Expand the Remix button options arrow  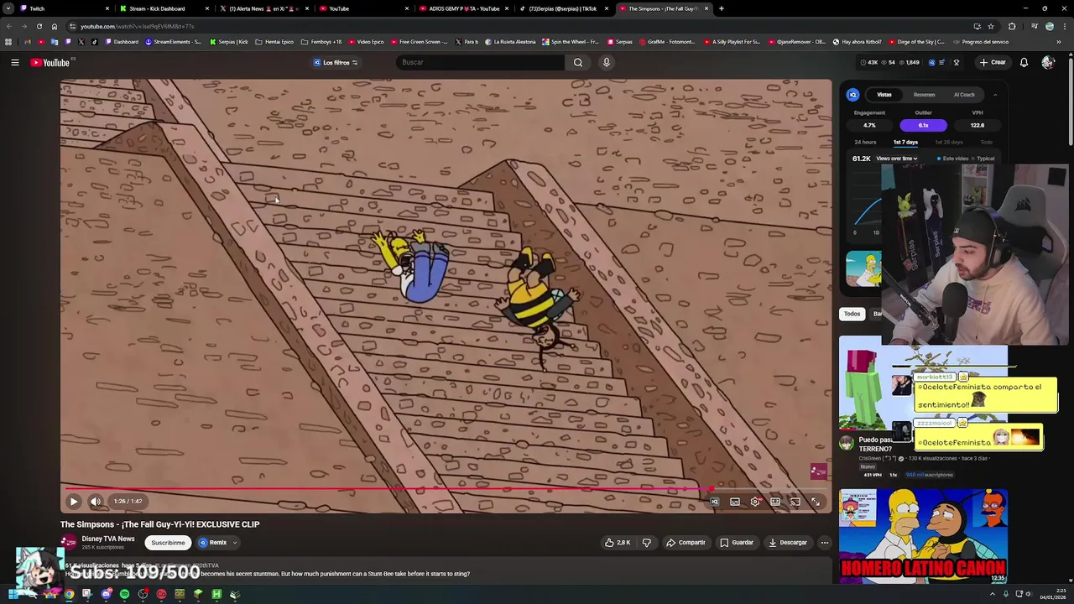tap(234, 543)
